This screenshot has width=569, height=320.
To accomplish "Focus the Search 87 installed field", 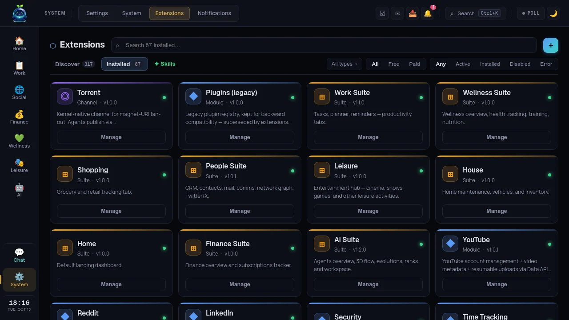I will 324,45.
